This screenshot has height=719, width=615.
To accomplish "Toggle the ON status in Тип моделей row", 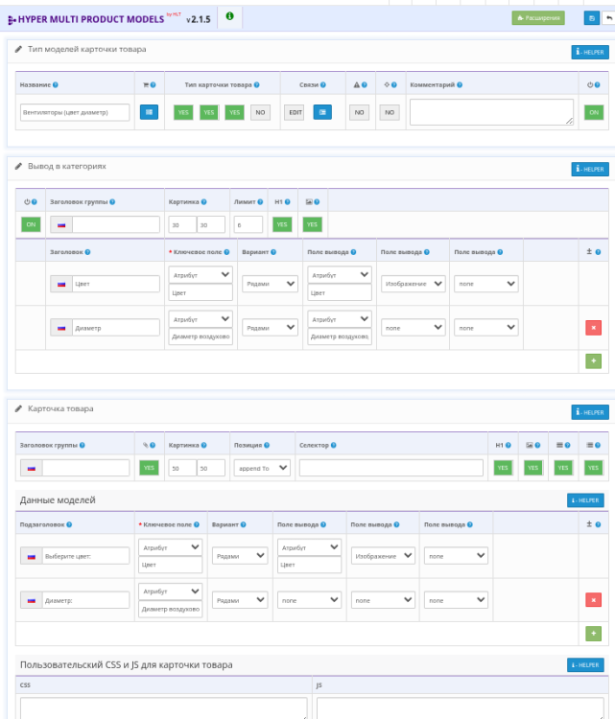I will click(x=594, y=112).
